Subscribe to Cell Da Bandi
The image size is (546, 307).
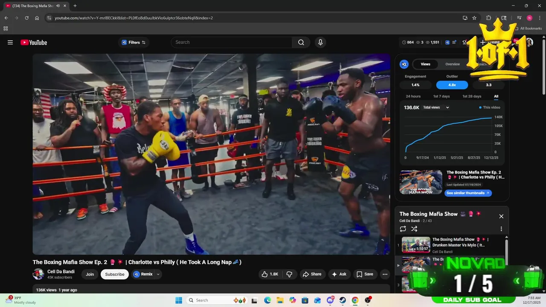(115, 274)
